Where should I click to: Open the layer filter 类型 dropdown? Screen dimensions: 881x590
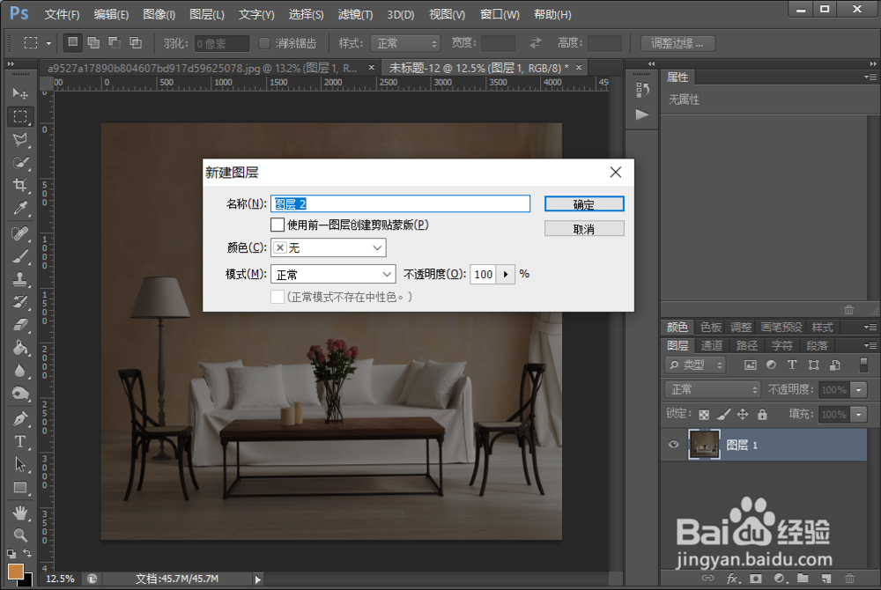click(x=696, y=365)
